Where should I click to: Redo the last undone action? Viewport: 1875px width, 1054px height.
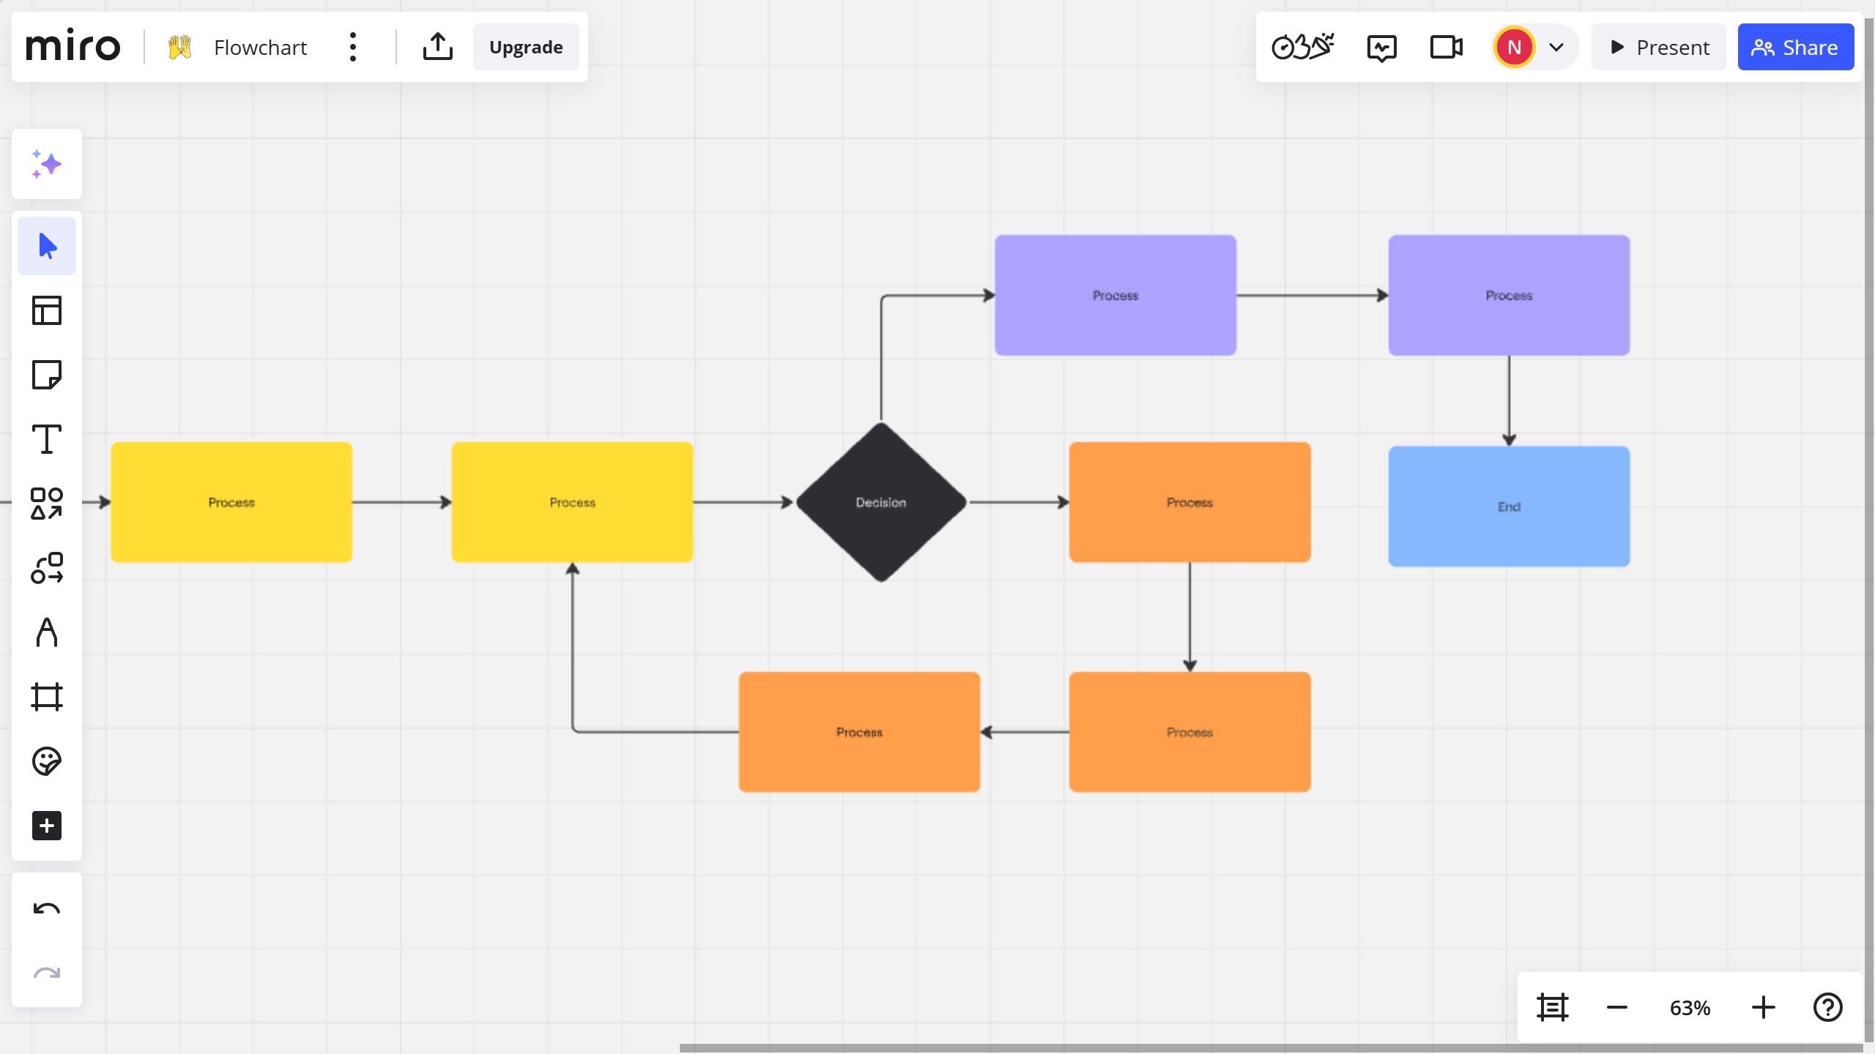tap(47, 973)
